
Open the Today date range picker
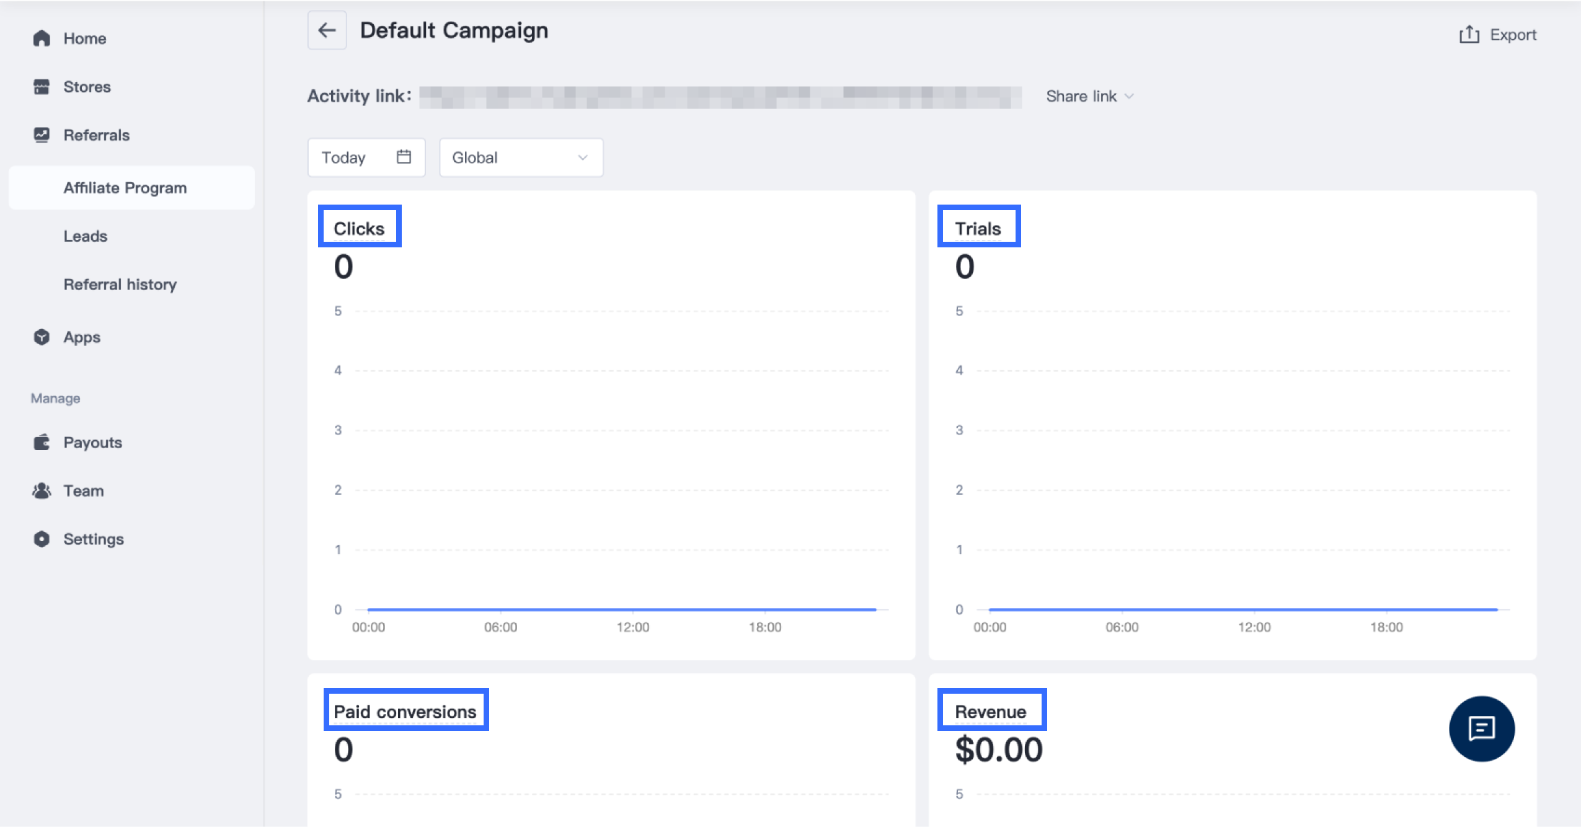click(344, 157)
